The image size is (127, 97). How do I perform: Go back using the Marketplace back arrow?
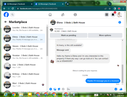coord(6,22)
